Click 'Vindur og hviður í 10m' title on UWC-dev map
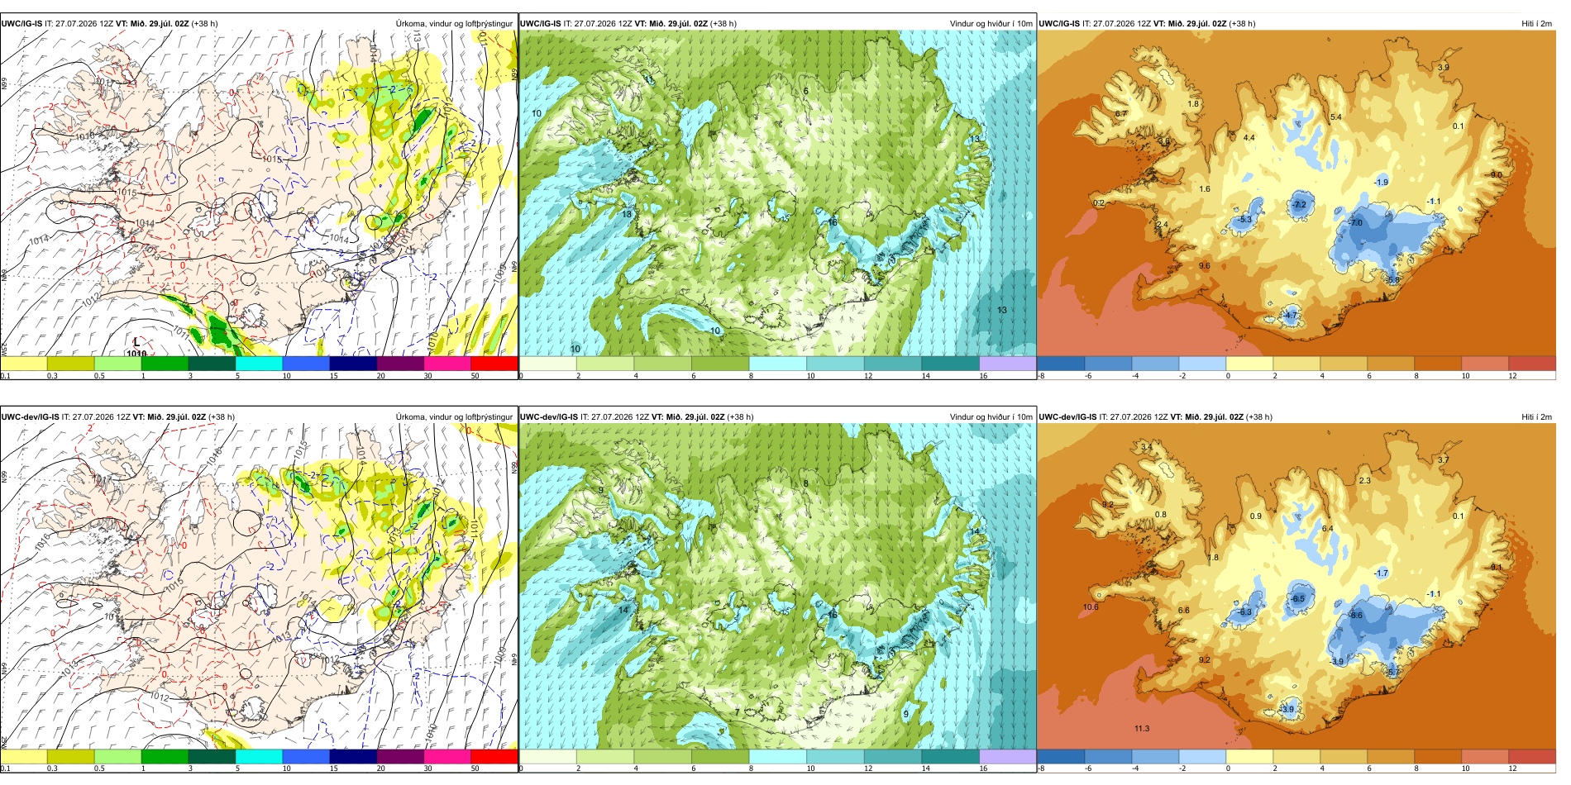The image size is (1571, 785). click(991, 417)
